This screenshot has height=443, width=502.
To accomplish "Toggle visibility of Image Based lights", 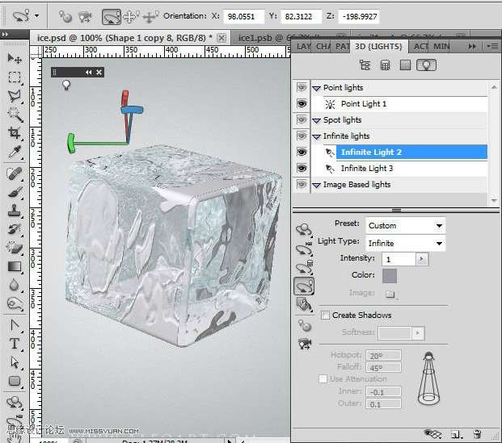I will (302, 184).
